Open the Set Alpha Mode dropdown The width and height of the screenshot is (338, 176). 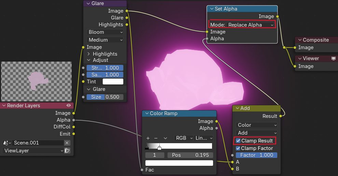coord(250,25)
